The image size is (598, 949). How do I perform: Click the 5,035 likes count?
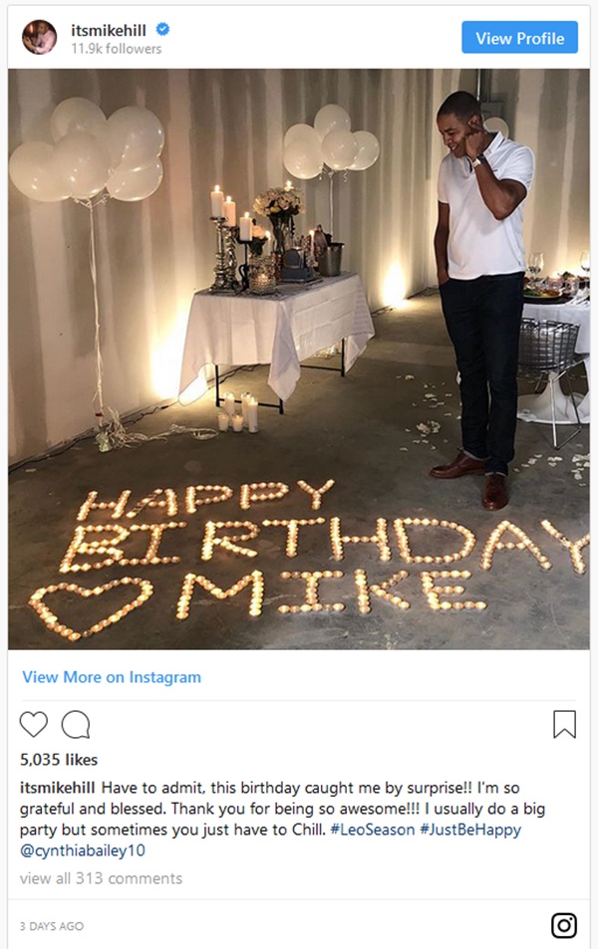click(59, 761)
